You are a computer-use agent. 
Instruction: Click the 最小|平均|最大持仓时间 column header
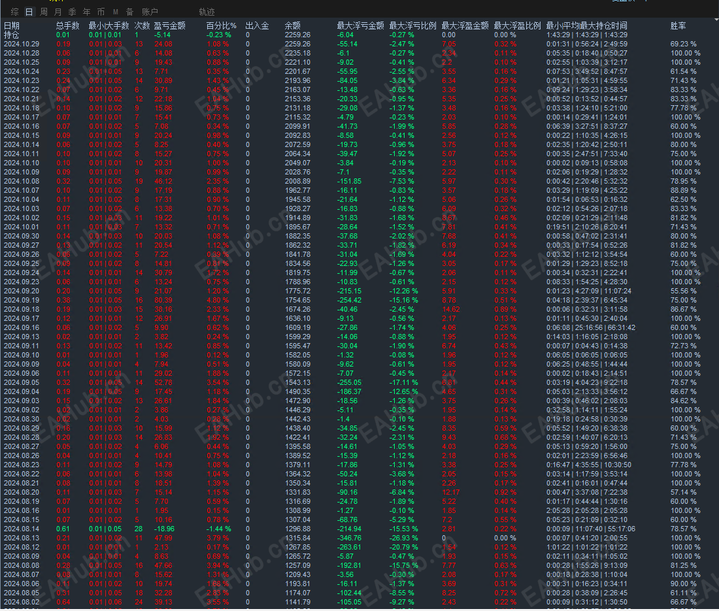586,25
